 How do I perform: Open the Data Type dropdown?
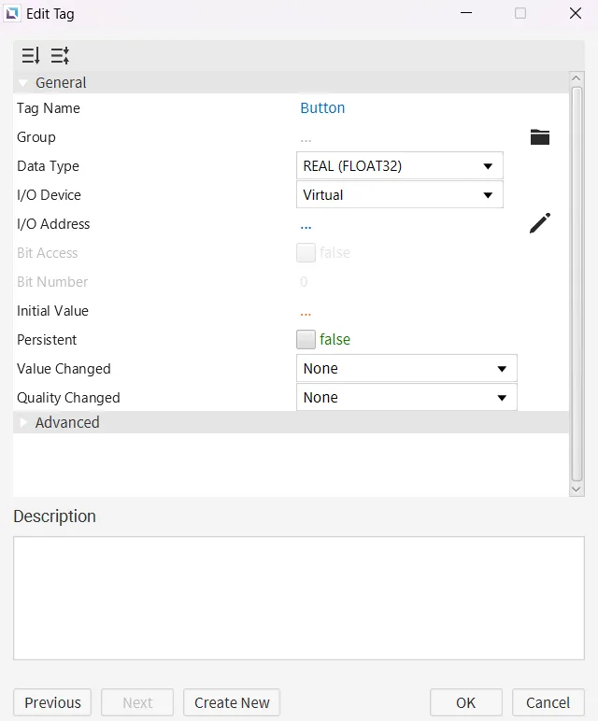(399, 166)
